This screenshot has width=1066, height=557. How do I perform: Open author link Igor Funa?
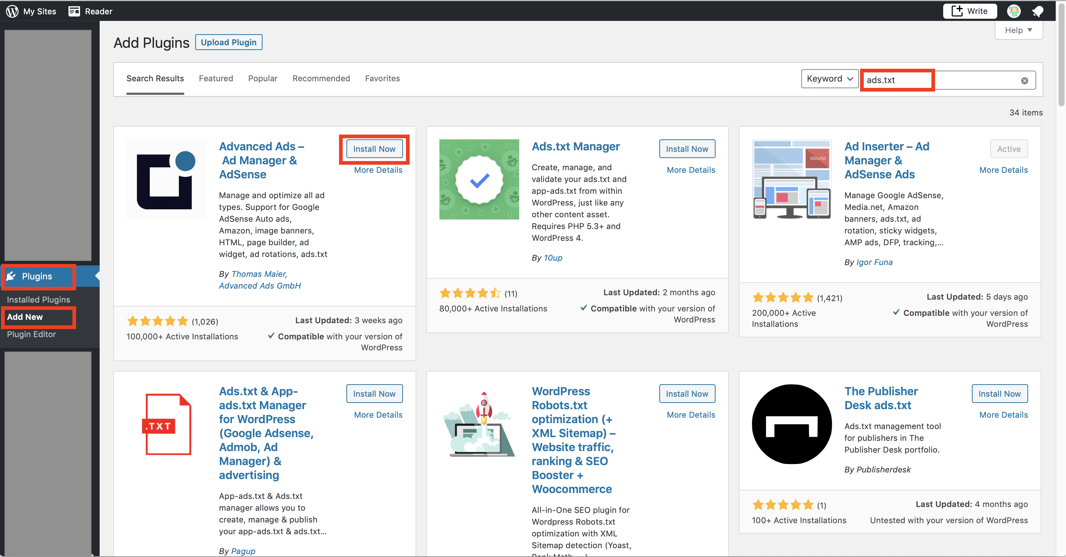point(874,263)
